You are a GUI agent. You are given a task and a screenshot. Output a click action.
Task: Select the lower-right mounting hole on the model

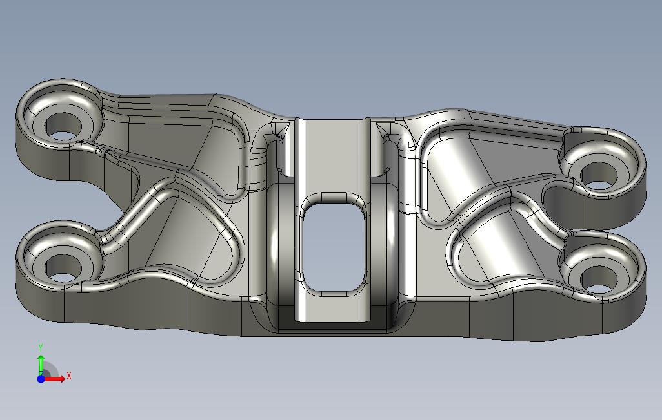coord(599,280)
